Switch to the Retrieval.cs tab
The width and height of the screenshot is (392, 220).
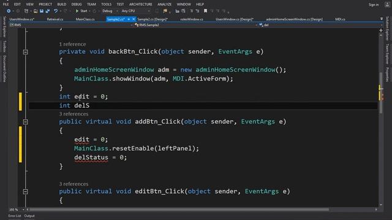(55, 19)
